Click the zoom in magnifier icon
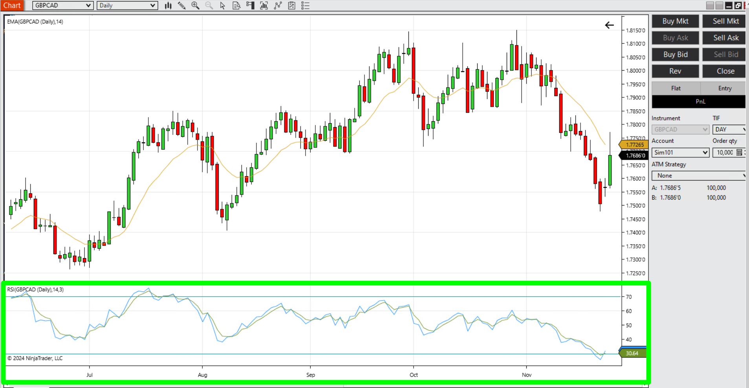This screenshot has width=749, height=388. pyautogui.click(x=195, y=5)
